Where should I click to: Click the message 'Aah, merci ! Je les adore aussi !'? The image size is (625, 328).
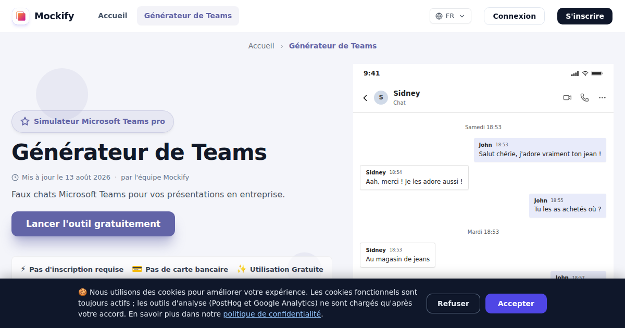tap(414, 178)
